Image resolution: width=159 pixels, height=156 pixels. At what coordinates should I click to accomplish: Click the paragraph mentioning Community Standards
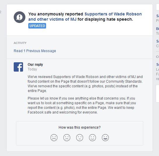[85, 84]
